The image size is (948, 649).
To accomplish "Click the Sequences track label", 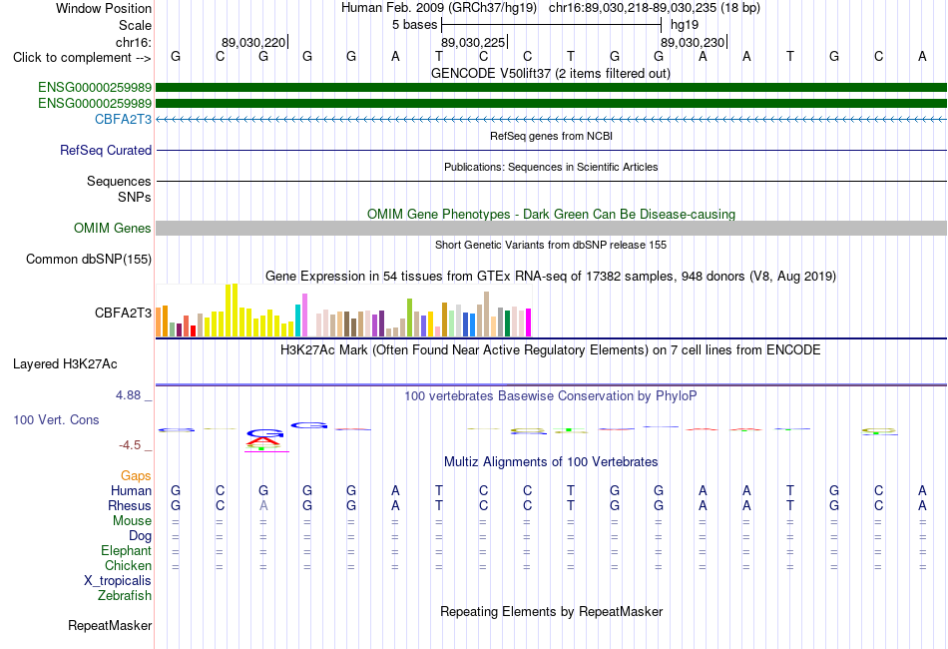I will 119,181.
